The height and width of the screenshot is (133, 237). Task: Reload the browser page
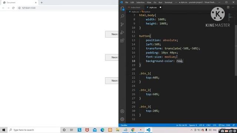pos(13,8)
